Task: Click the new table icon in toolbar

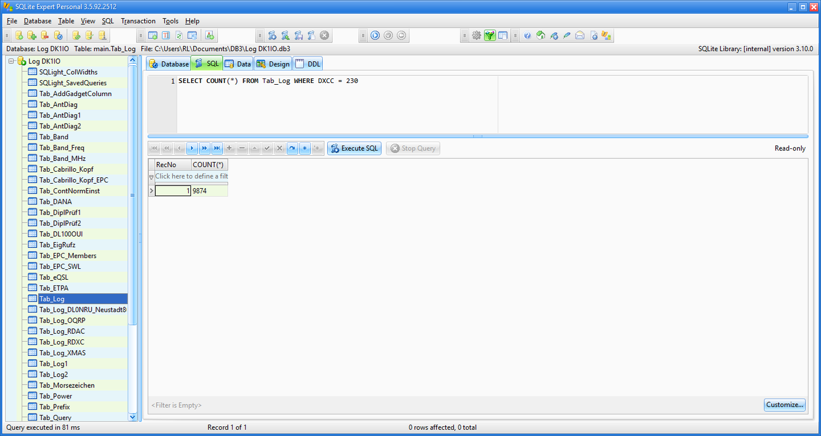Action: tap(153, 35)
